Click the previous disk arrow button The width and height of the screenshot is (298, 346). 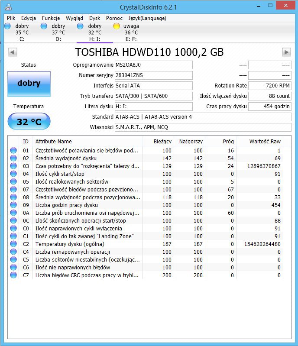click(x=13, y=52)
